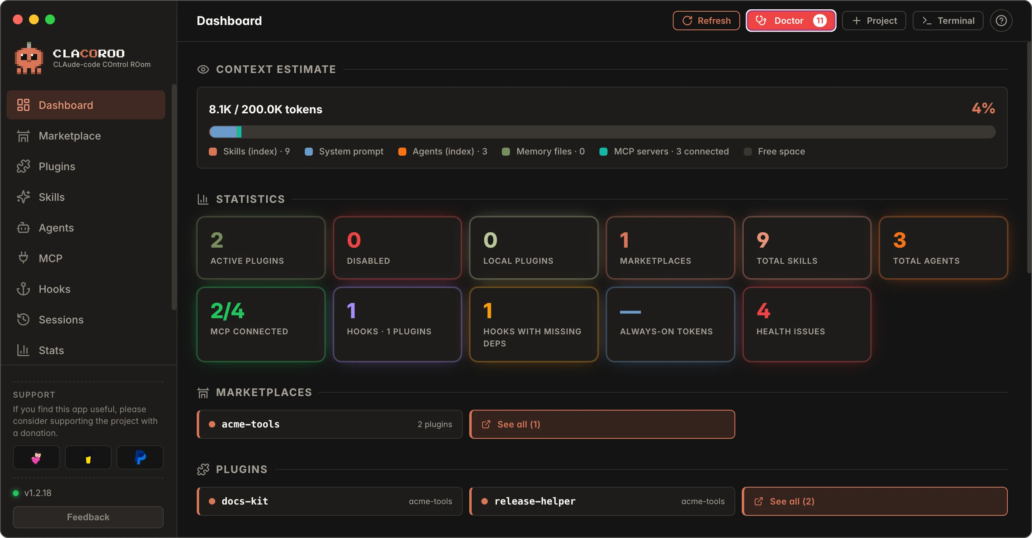The image size is (1032, 538).
Task: Open See all (2) plugins link
Action: tap(875, 501)
